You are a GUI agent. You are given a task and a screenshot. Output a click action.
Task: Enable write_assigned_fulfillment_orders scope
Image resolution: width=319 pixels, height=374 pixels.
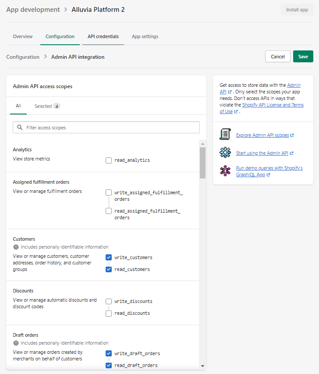point(108,192)
